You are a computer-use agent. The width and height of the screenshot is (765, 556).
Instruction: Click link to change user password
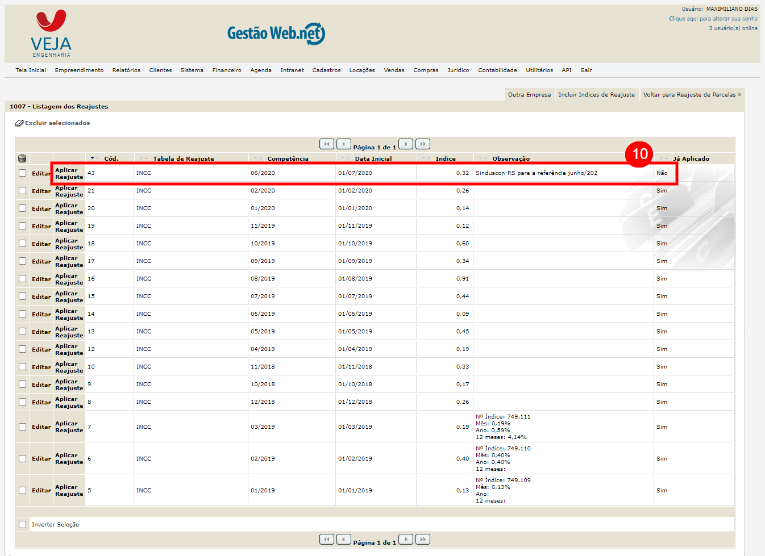click(x=713, y=19)
